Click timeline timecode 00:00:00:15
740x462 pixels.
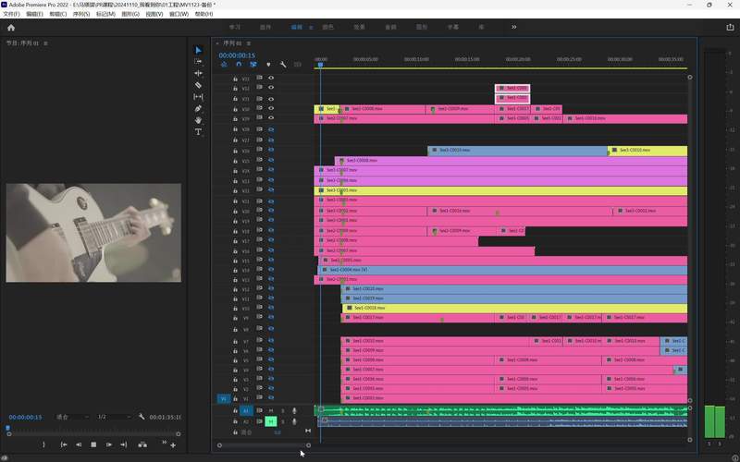[x=237, y=55]
